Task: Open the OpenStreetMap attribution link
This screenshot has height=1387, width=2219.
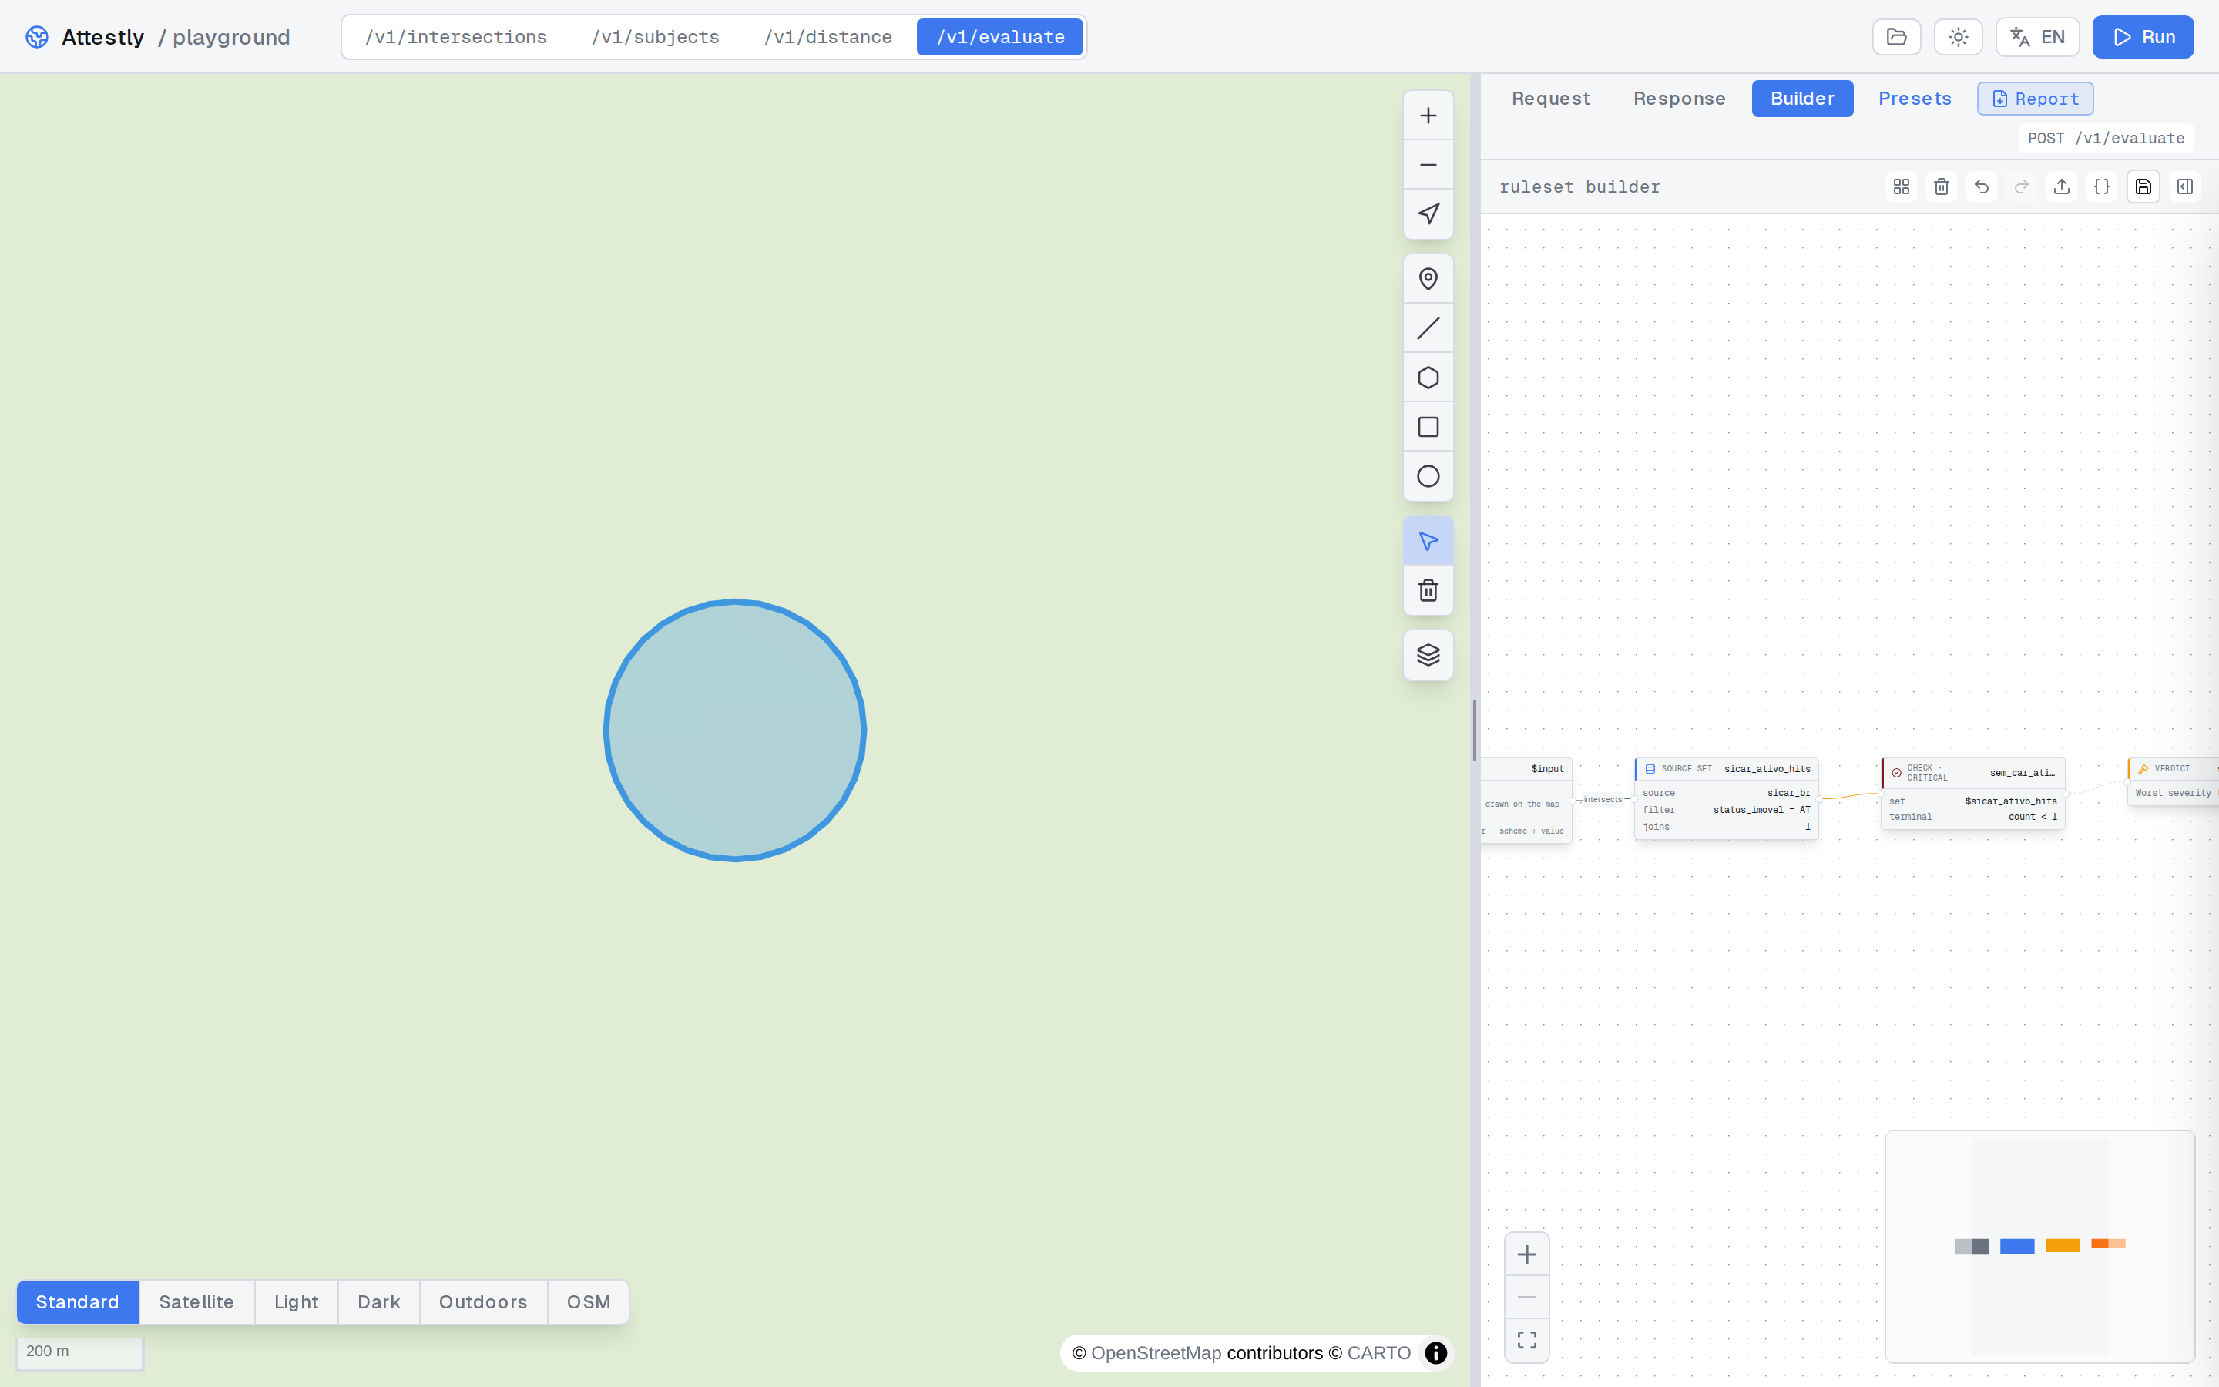Action: point(1156,1353)
